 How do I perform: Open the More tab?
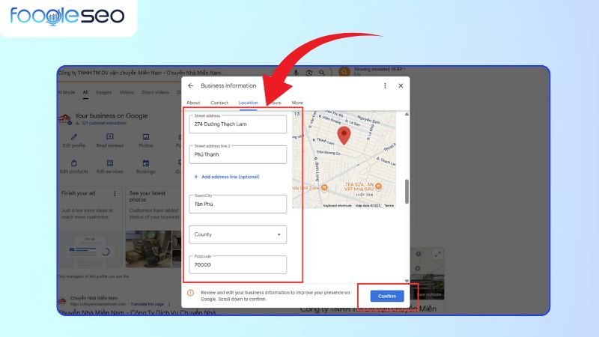coord(297,103)
